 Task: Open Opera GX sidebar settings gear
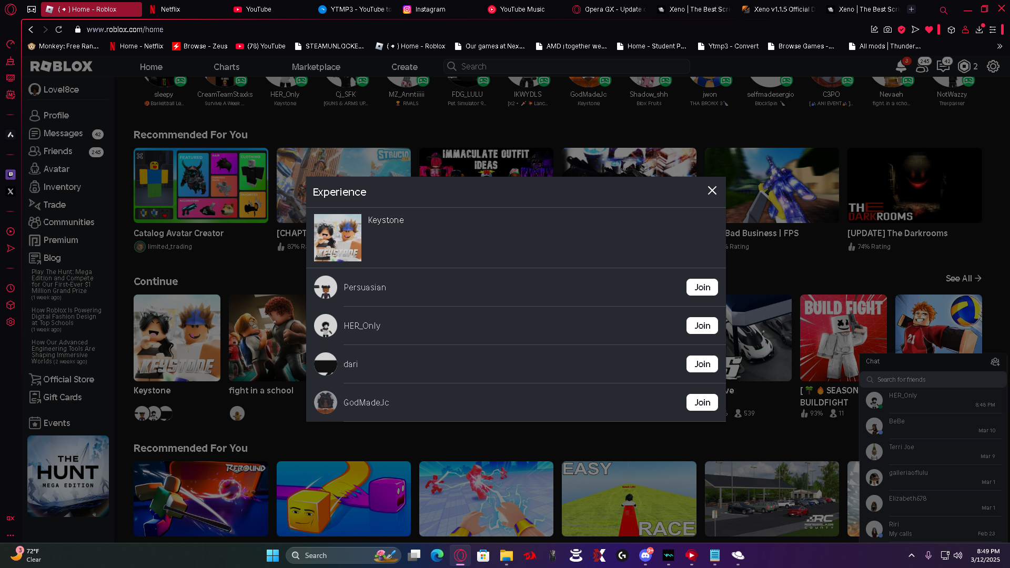click(11, 322)
